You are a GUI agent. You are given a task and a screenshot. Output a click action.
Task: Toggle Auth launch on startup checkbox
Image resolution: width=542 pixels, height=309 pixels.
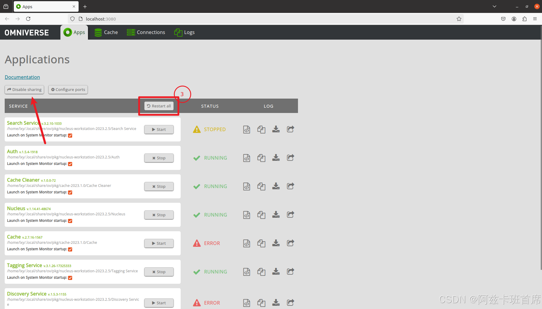tap(70, 164)
